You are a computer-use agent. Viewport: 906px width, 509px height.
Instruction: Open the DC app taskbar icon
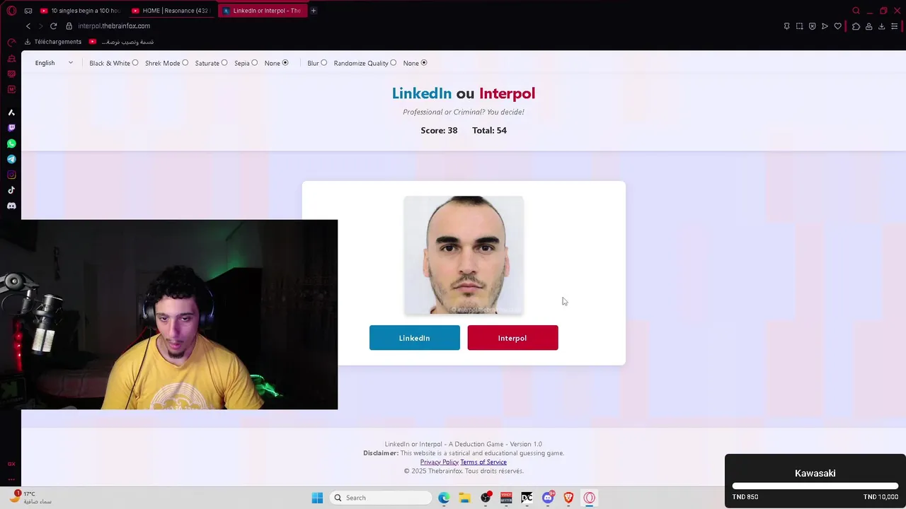(x=527, y=498)
